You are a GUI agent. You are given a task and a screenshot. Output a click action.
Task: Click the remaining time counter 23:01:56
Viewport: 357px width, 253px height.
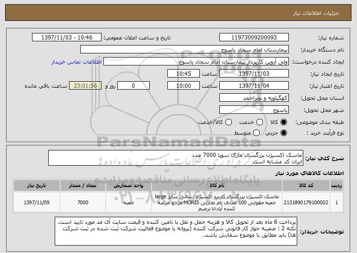click(x=85, y=86)
